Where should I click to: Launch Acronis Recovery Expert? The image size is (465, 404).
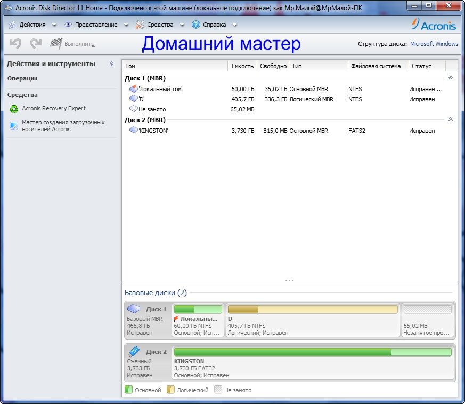pyautogui.click(x=54, y=108)
